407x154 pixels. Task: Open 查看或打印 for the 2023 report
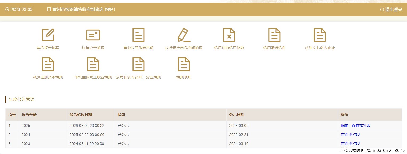(x=350, y=144)
